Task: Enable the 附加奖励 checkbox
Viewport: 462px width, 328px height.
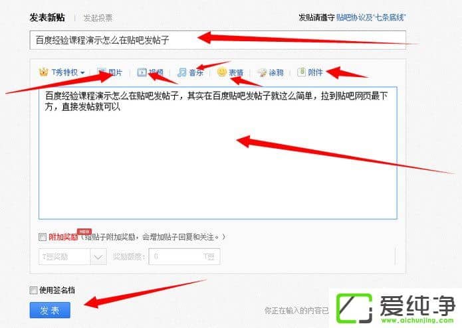Action: 43,237
